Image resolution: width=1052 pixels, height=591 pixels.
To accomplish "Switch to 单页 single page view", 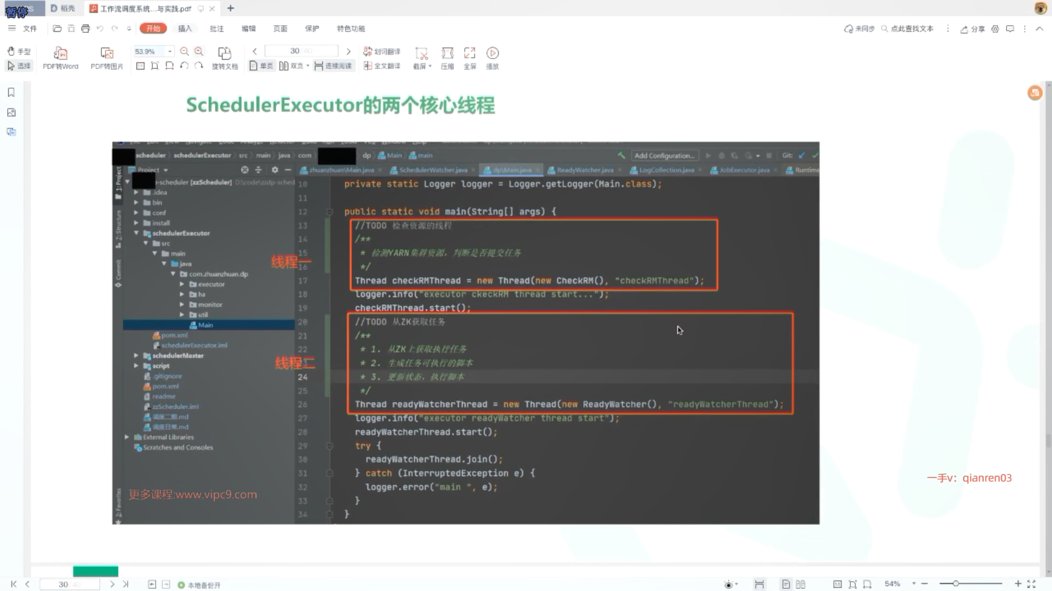I will click(x=261, y=66).
